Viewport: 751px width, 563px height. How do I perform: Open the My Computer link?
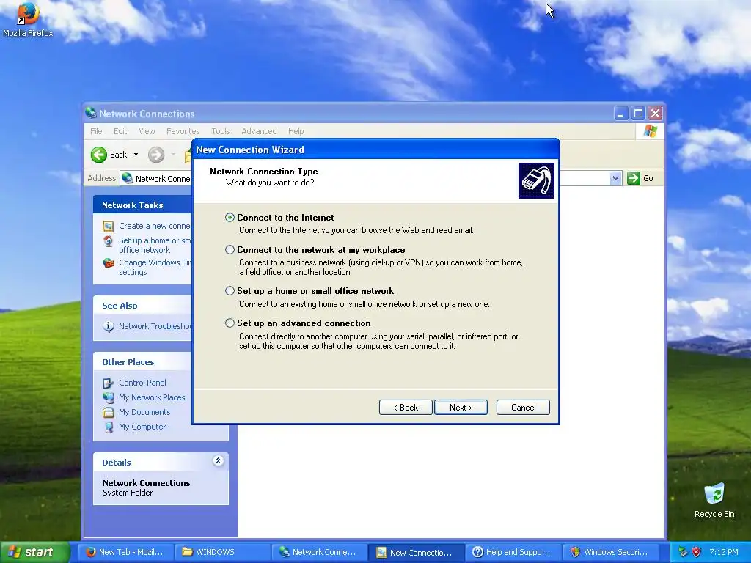tap(142, 427)
